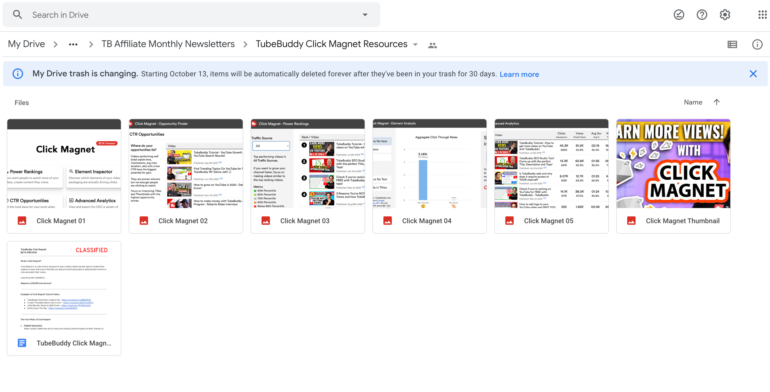The height and width of the screenshot is (392, 770).
Task: Click the banner info icon
Action: (x=18, y=74)
